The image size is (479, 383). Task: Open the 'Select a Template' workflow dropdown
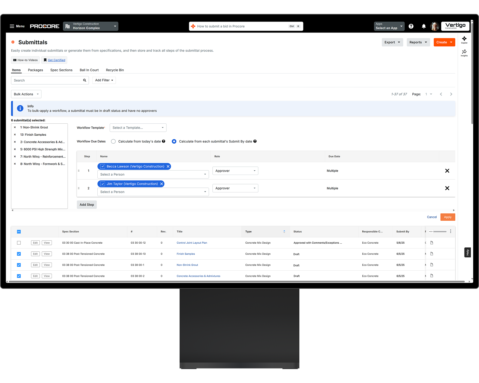pos(138,127)
